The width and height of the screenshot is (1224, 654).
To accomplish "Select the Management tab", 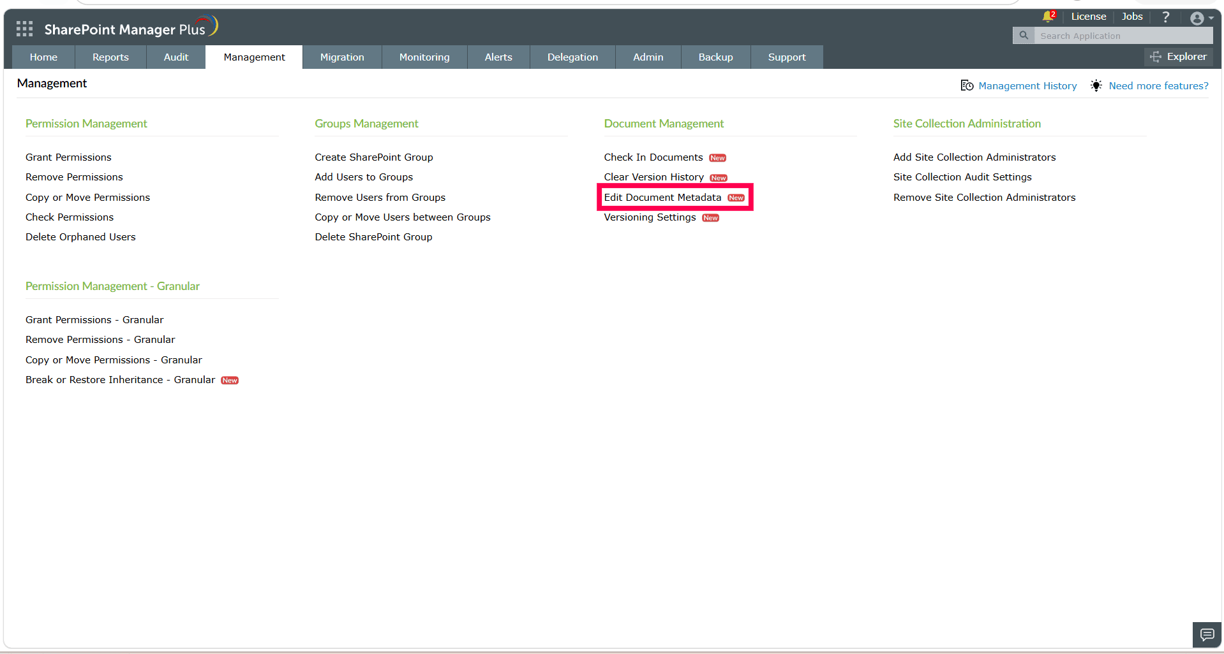I will point(254,57).
